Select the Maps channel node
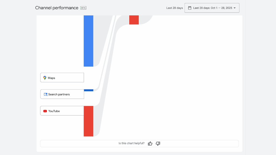 [x=62, y=77]
